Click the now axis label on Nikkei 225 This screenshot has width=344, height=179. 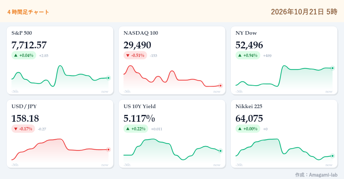pyautogui.click(x=329, y=165)
